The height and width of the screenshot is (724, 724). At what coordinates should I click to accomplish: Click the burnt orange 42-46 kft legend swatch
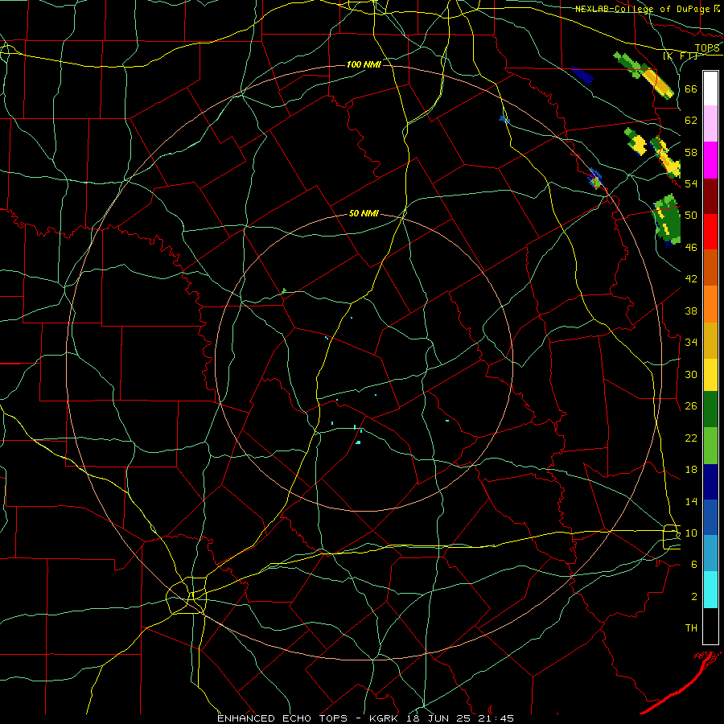[x=710, y=268]
